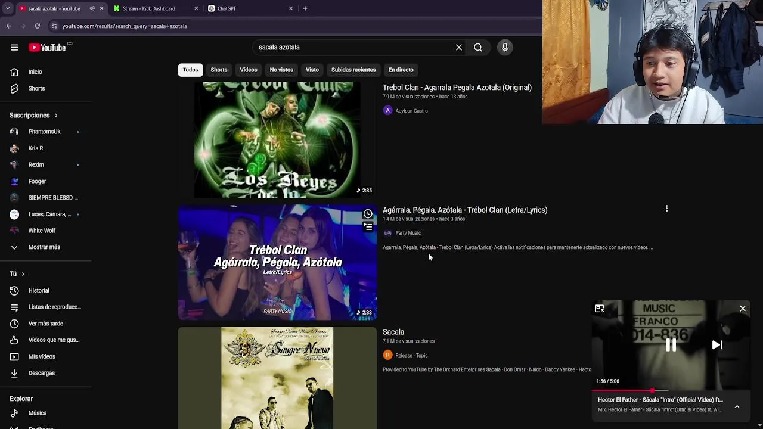Select the Visto filter chip
763x429 pixels.
312,70
